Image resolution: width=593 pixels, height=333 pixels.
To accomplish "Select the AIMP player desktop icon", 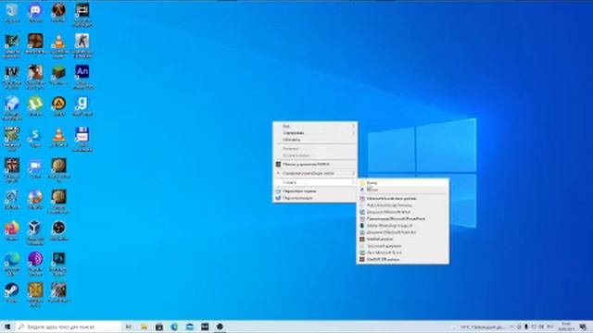I will click(x=58, y=105).
